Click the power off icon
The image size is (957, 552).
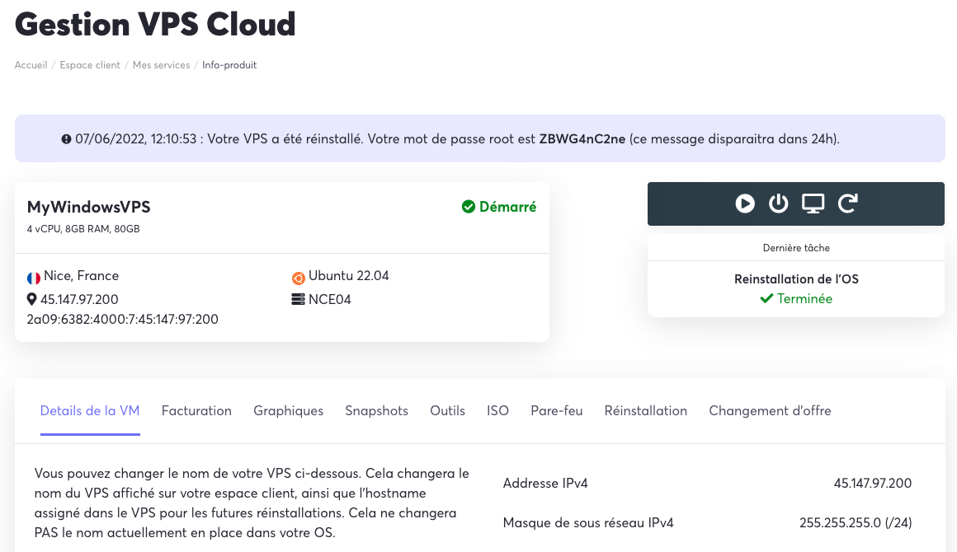[x=778, y=203]
